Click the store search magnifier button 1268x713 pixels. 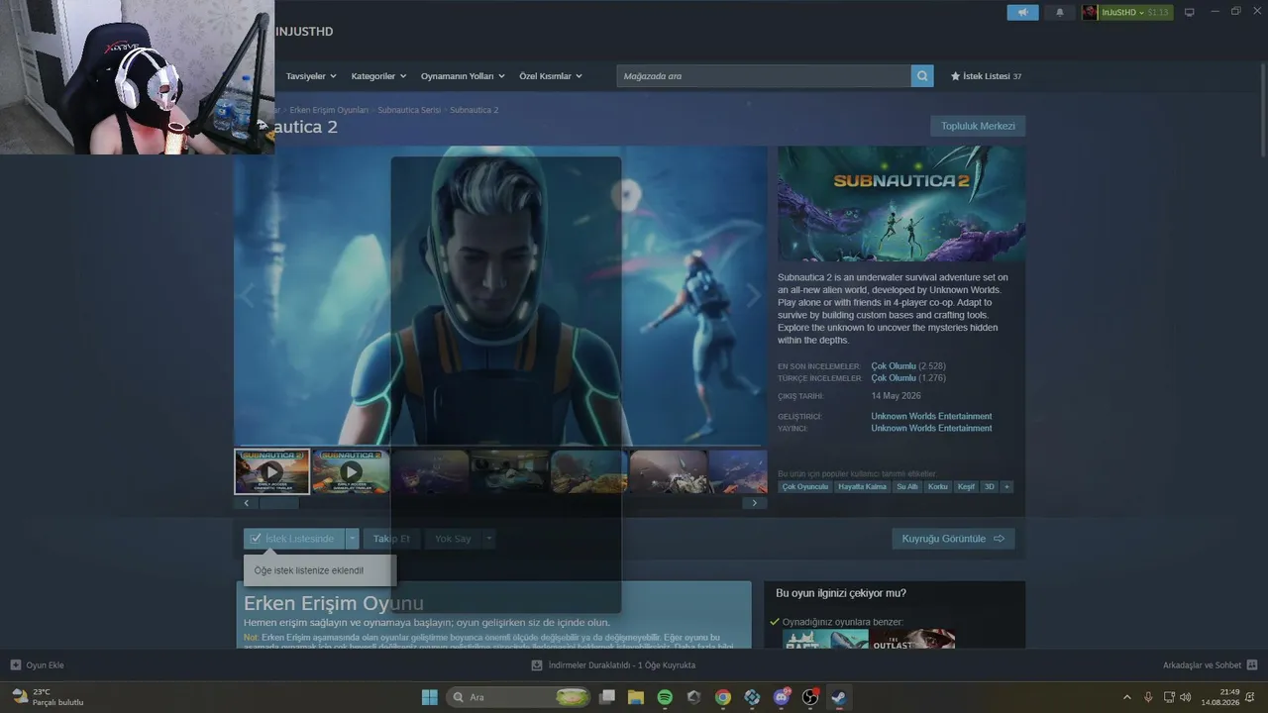[922, 76]
